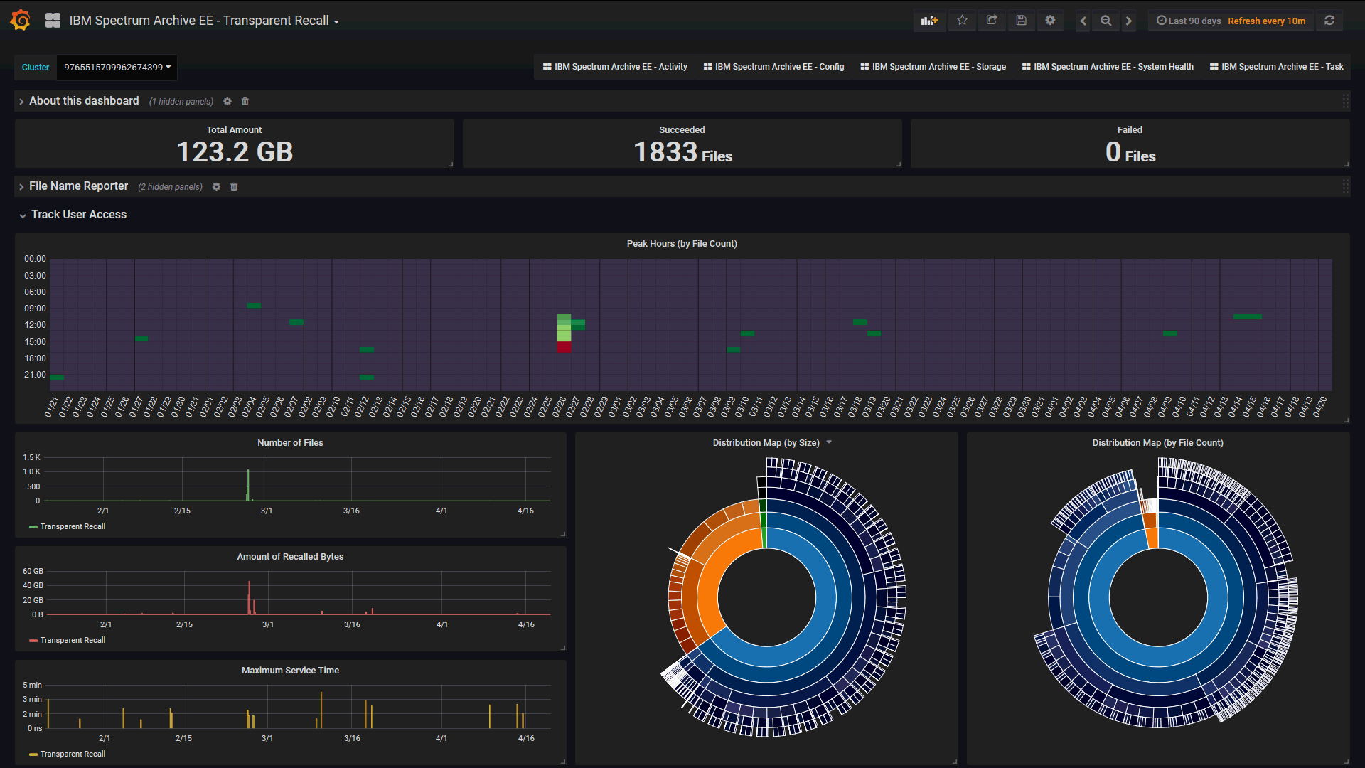Star this dashboard as favorite
The width and height of the screenshot is (1365, 768).
(x=962, y=20)
